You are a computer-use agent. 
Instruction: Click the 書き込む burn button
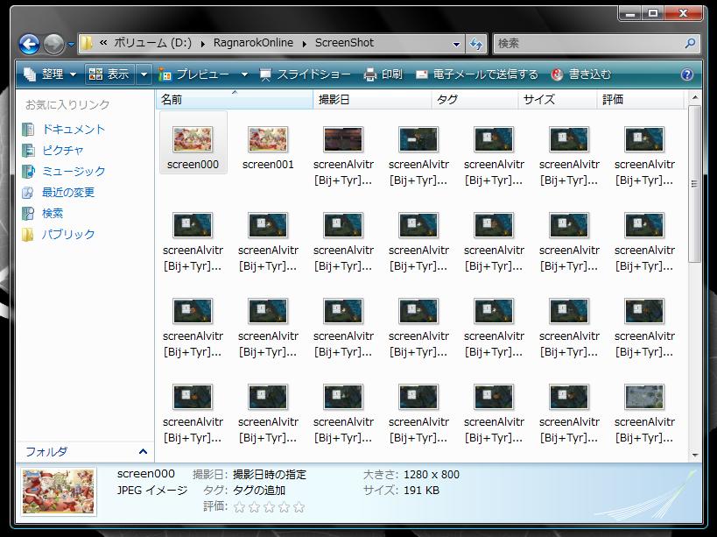point(581,74)
